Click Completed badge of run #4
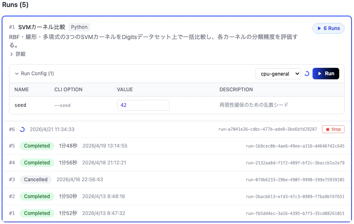 37,163
